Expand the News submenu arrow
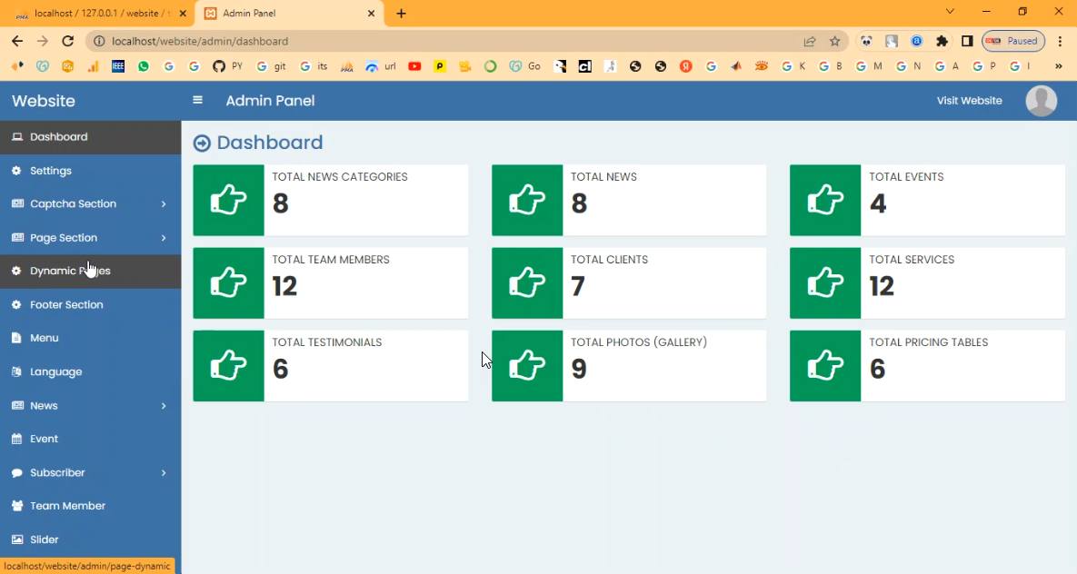The image size is (1077, 574). [164, 406]
